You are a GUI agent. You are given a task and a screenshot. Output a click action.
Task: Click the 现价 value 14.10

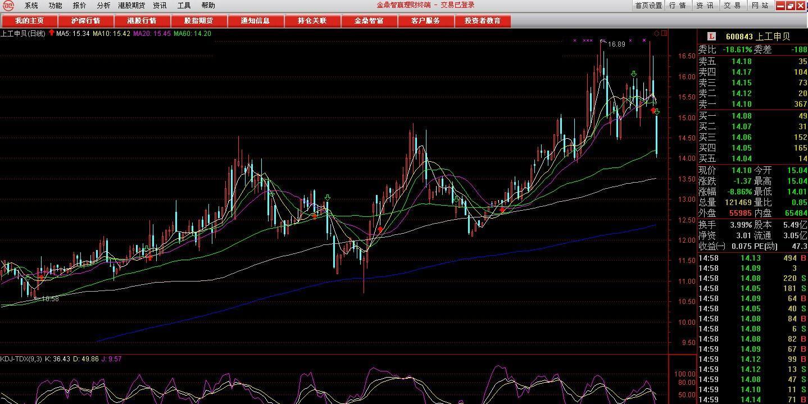(741, 170)
